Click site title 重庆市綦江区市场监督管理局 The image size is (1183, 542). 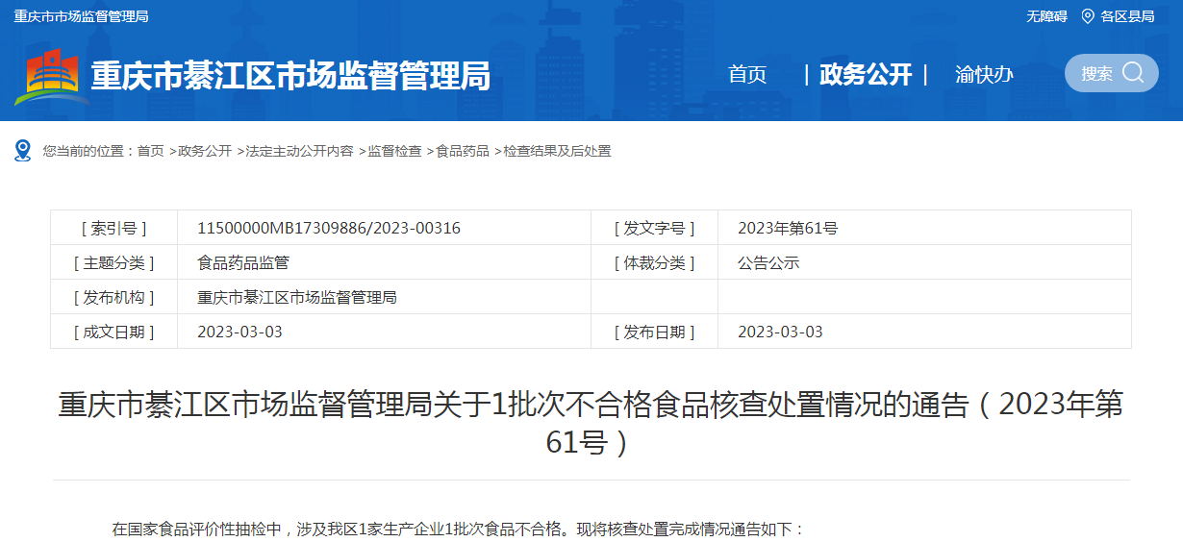click(290, 75)
